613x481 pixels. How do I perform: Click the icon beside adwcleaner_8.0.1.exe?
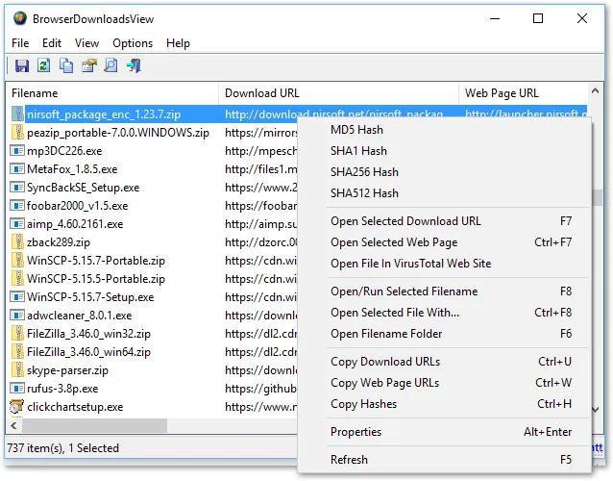16,316
